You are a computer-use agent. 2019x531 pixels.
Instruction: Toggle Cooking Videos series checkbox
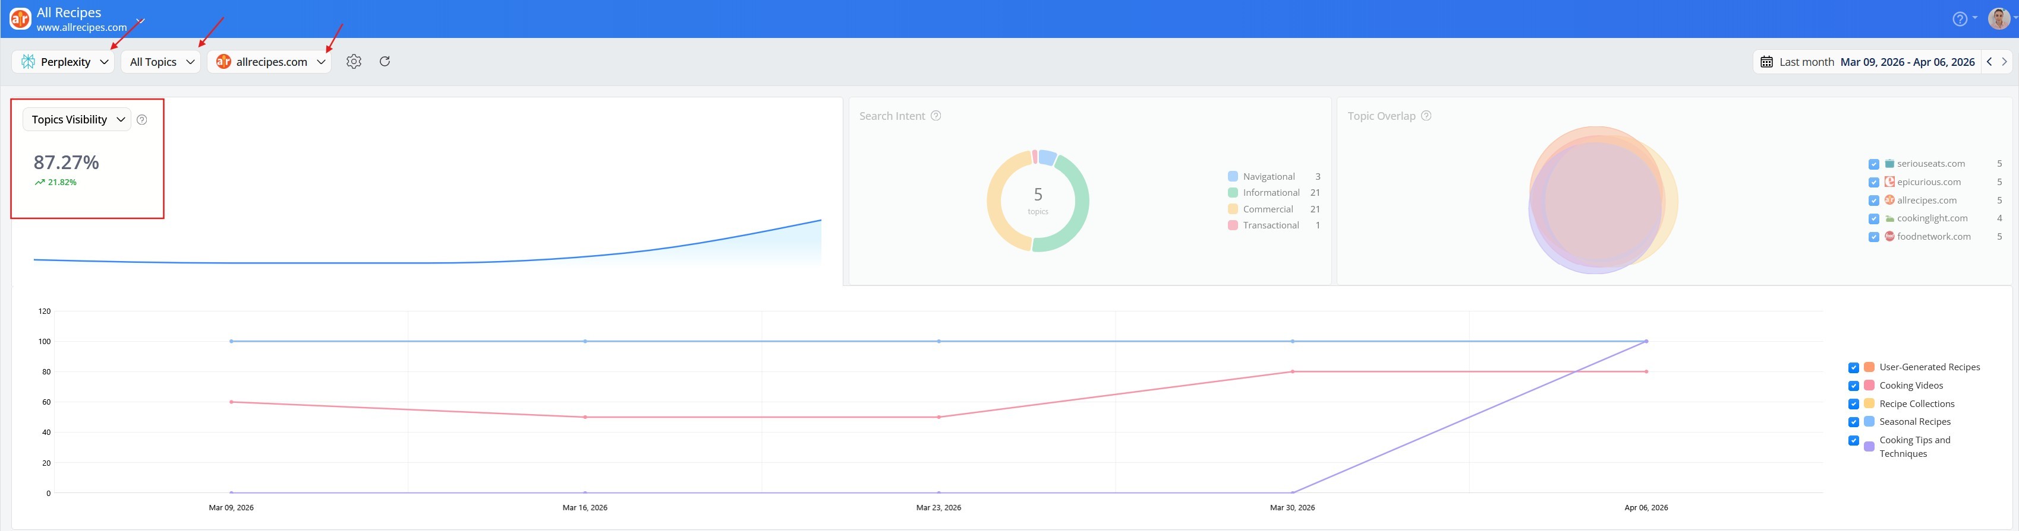tap(1854, 386)
